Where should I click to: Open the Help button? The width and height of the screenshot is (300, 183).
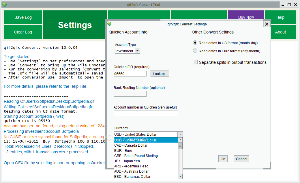pos(280,17)
